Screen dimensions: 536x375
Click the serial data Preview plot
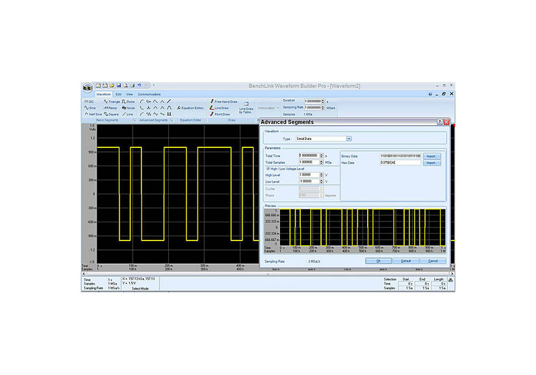(362, 228)
